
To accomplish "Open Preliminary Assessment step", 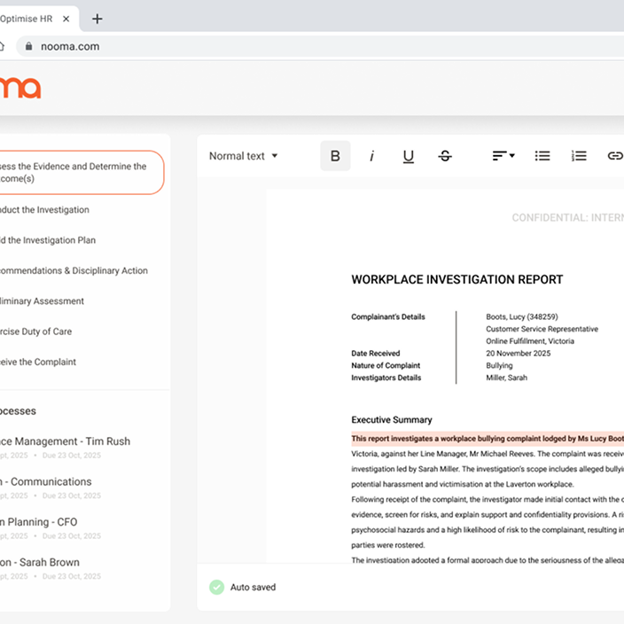I will coord(42,300).
